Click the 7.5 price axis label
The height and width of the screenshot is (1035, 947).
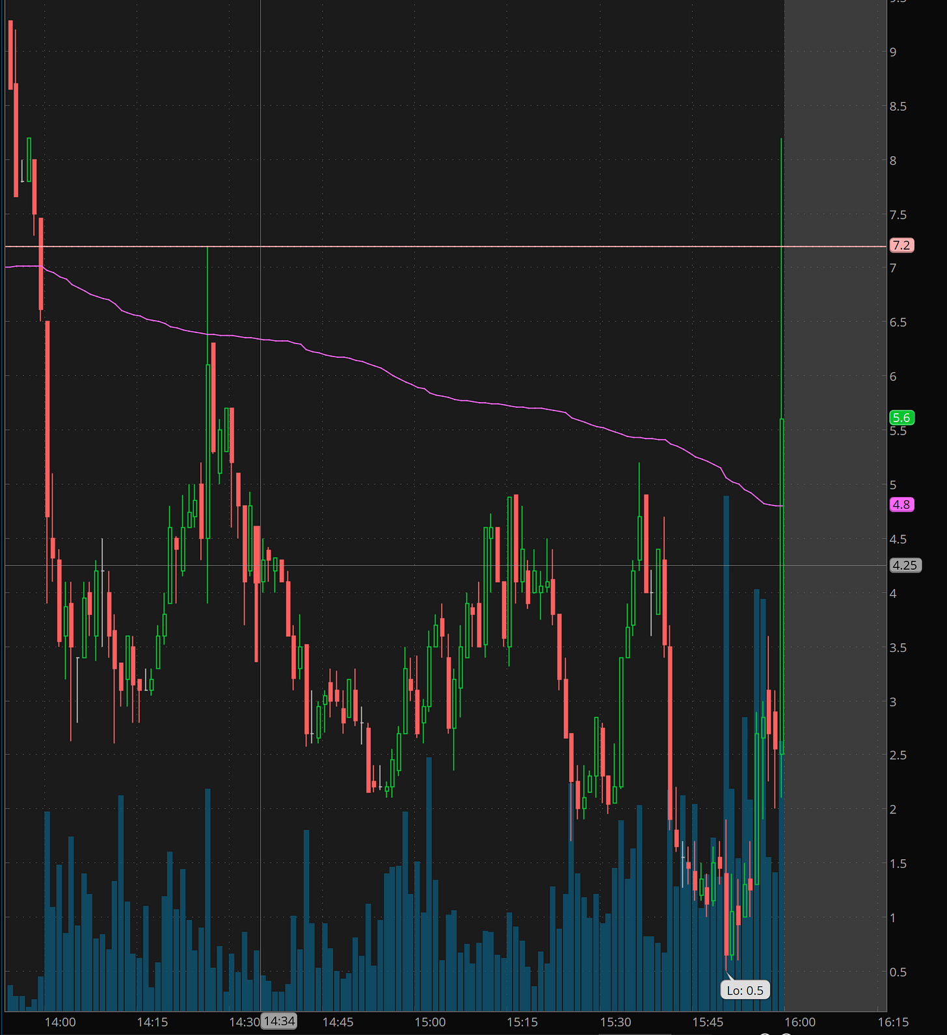pyautogui.click(x=898, y=215)
